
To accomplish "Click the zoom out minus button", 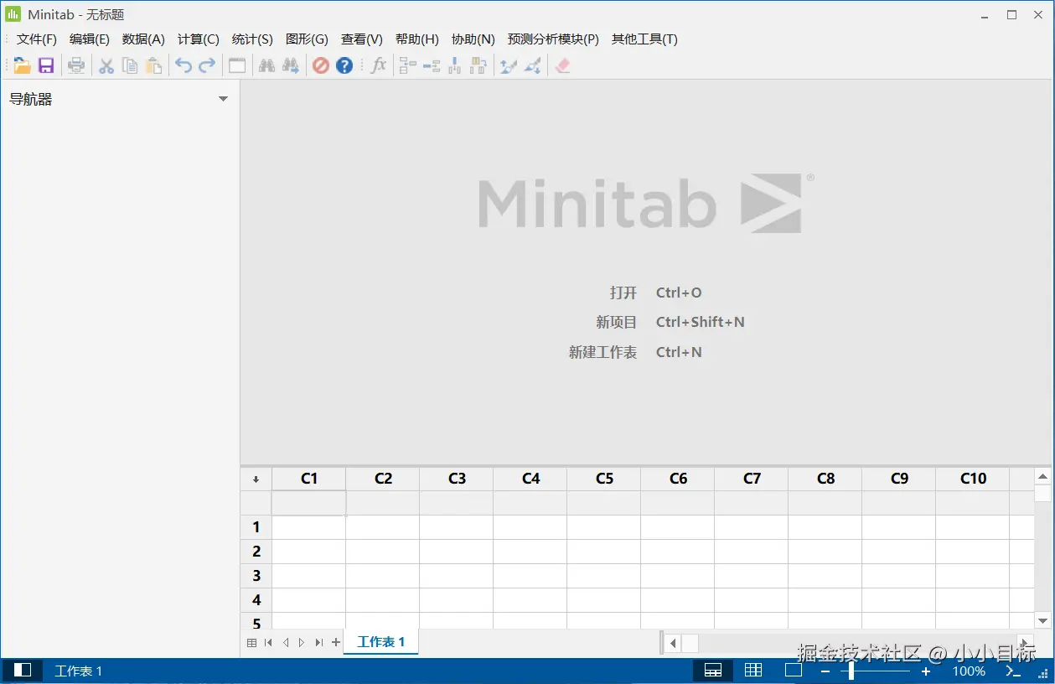I will [x=825, y=671].
